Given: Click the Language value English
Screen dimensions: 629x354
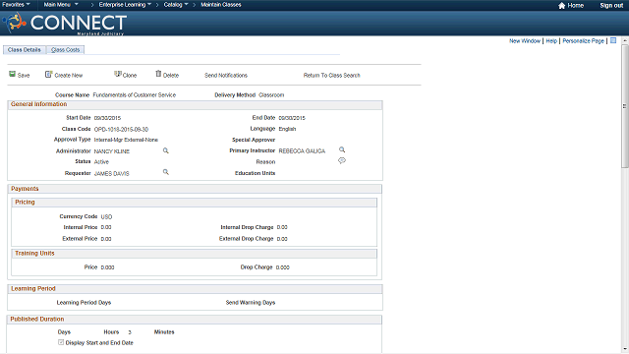Looking at the screenshot, I should coord(287,129).
